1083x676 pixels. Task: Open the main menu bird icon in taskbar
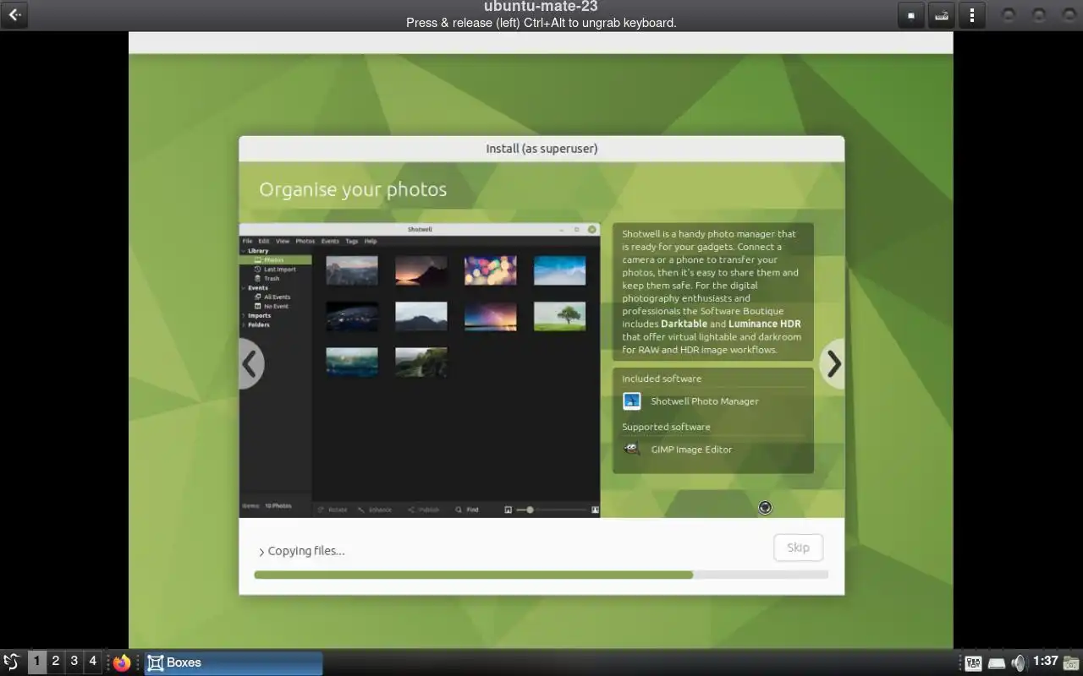click(x=12, y=662)
